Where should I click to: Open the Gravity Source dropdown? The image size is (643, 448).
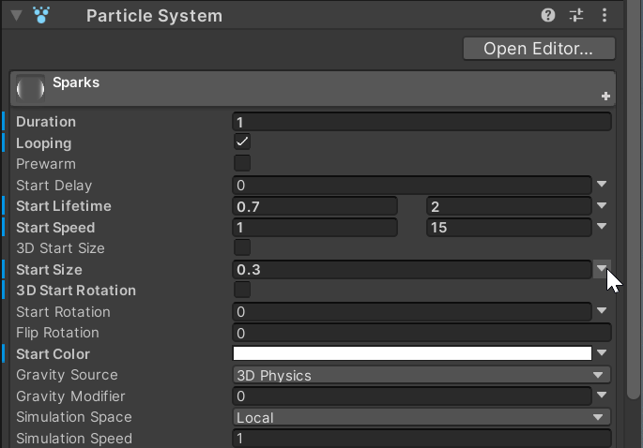coord(421,375)
